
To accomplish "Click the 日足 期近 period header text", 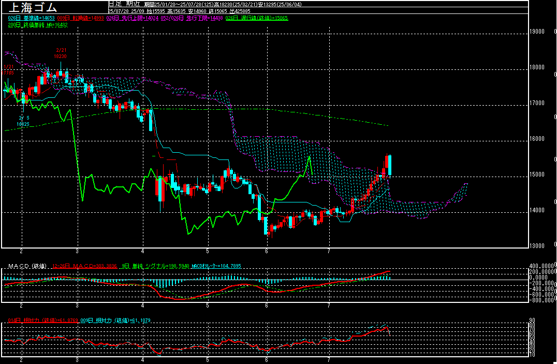I will pos(124,4).
